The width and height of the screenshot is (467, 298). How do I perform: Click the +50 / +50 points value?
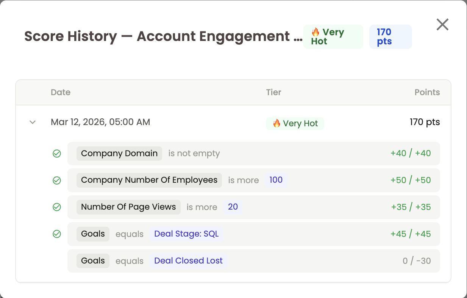pyautogui.click(x=411, y=180)
